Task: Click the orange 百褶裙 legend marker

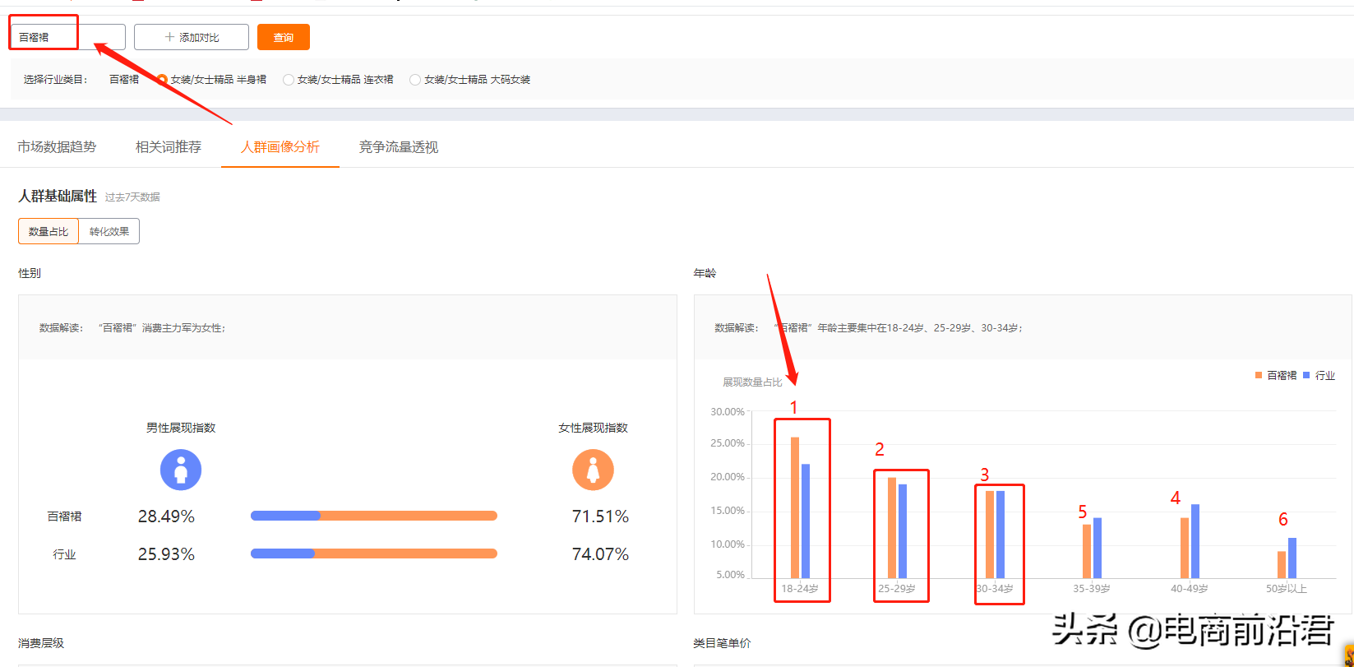Action: (1259, 375)
